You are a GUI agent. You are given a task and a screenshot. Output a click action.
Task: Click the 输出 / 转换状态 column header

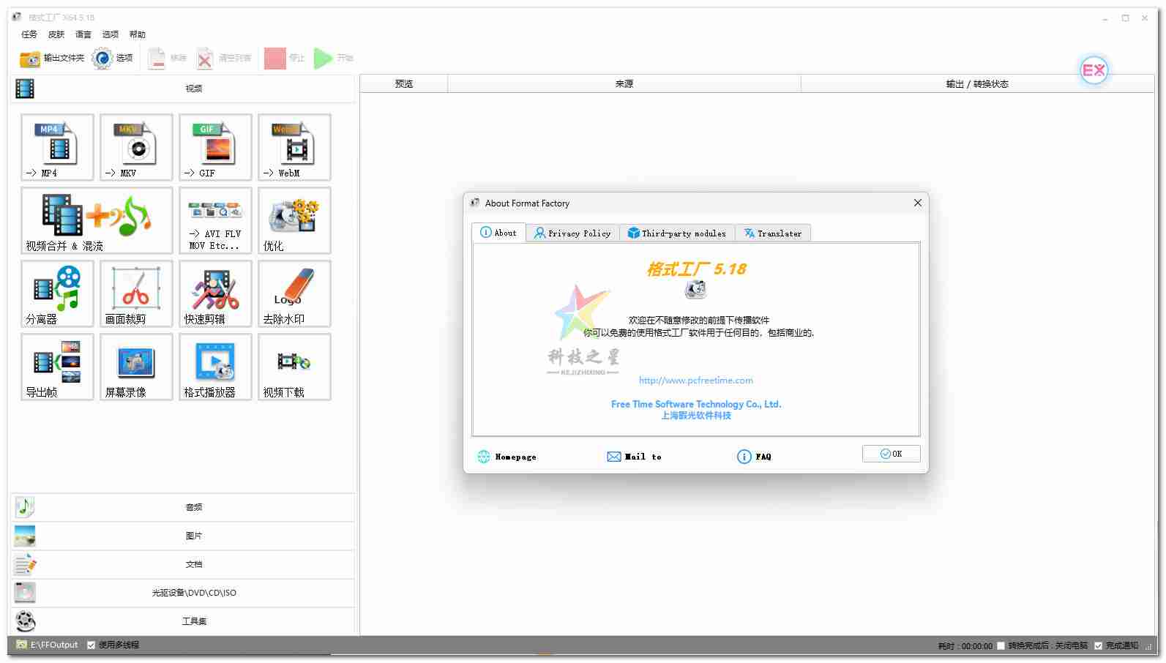977,84
